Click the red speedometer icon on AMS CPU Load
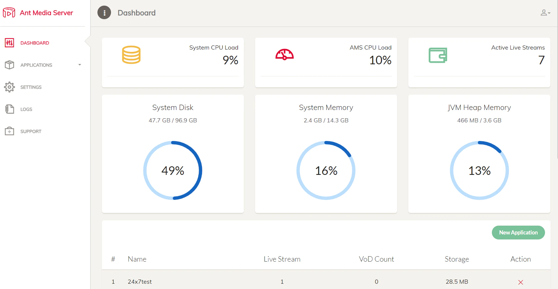The image size is (558, 289). pyautogui.click(x=284, y=55)
